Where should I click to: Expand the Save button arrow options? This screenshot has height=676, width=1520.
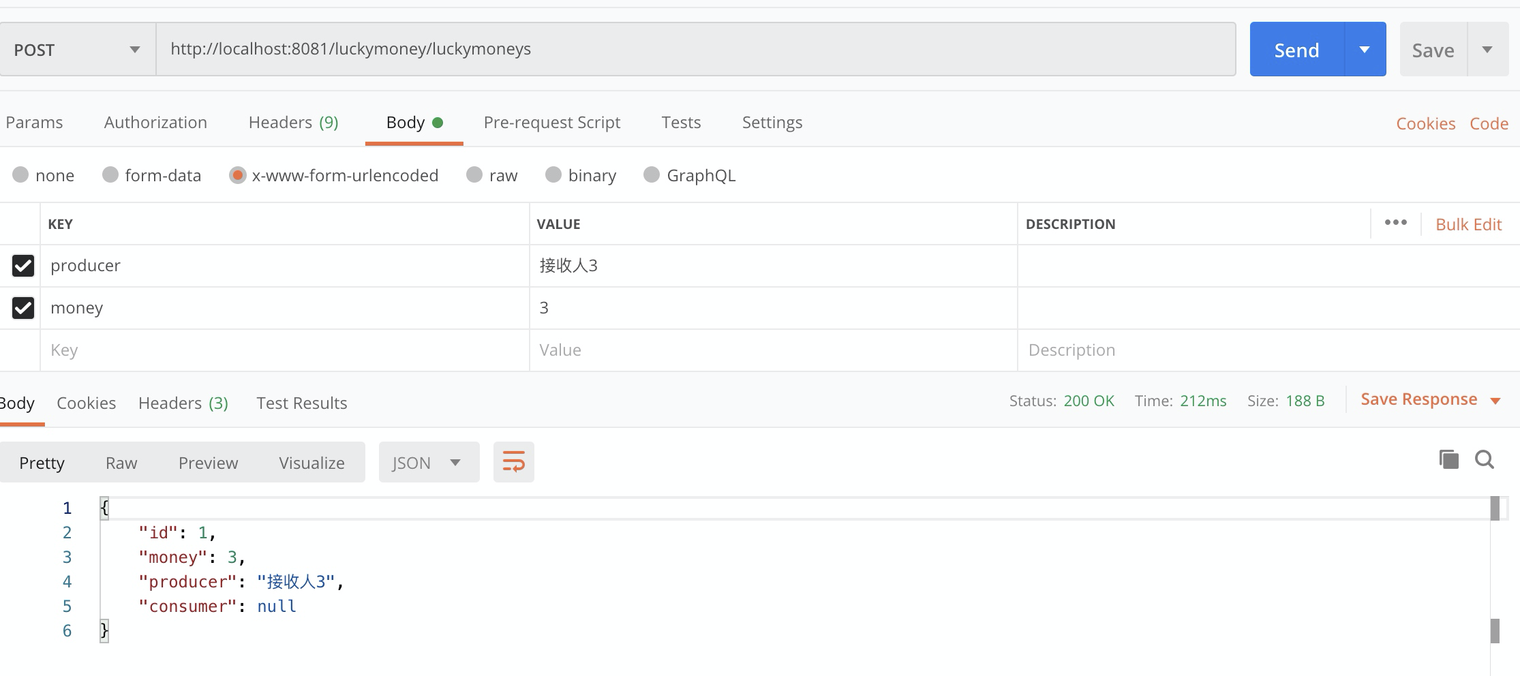(x=1487, y=49)
